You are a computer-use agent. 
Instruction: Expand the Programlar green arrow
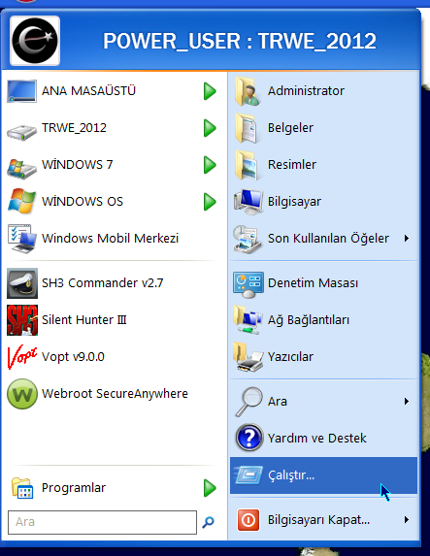coord(210,488)
